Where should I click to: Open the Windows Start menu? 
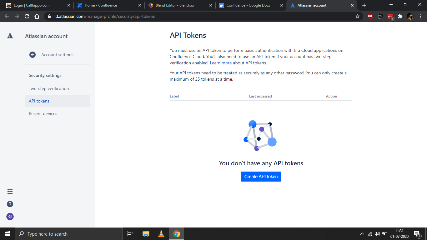(8, 234)
